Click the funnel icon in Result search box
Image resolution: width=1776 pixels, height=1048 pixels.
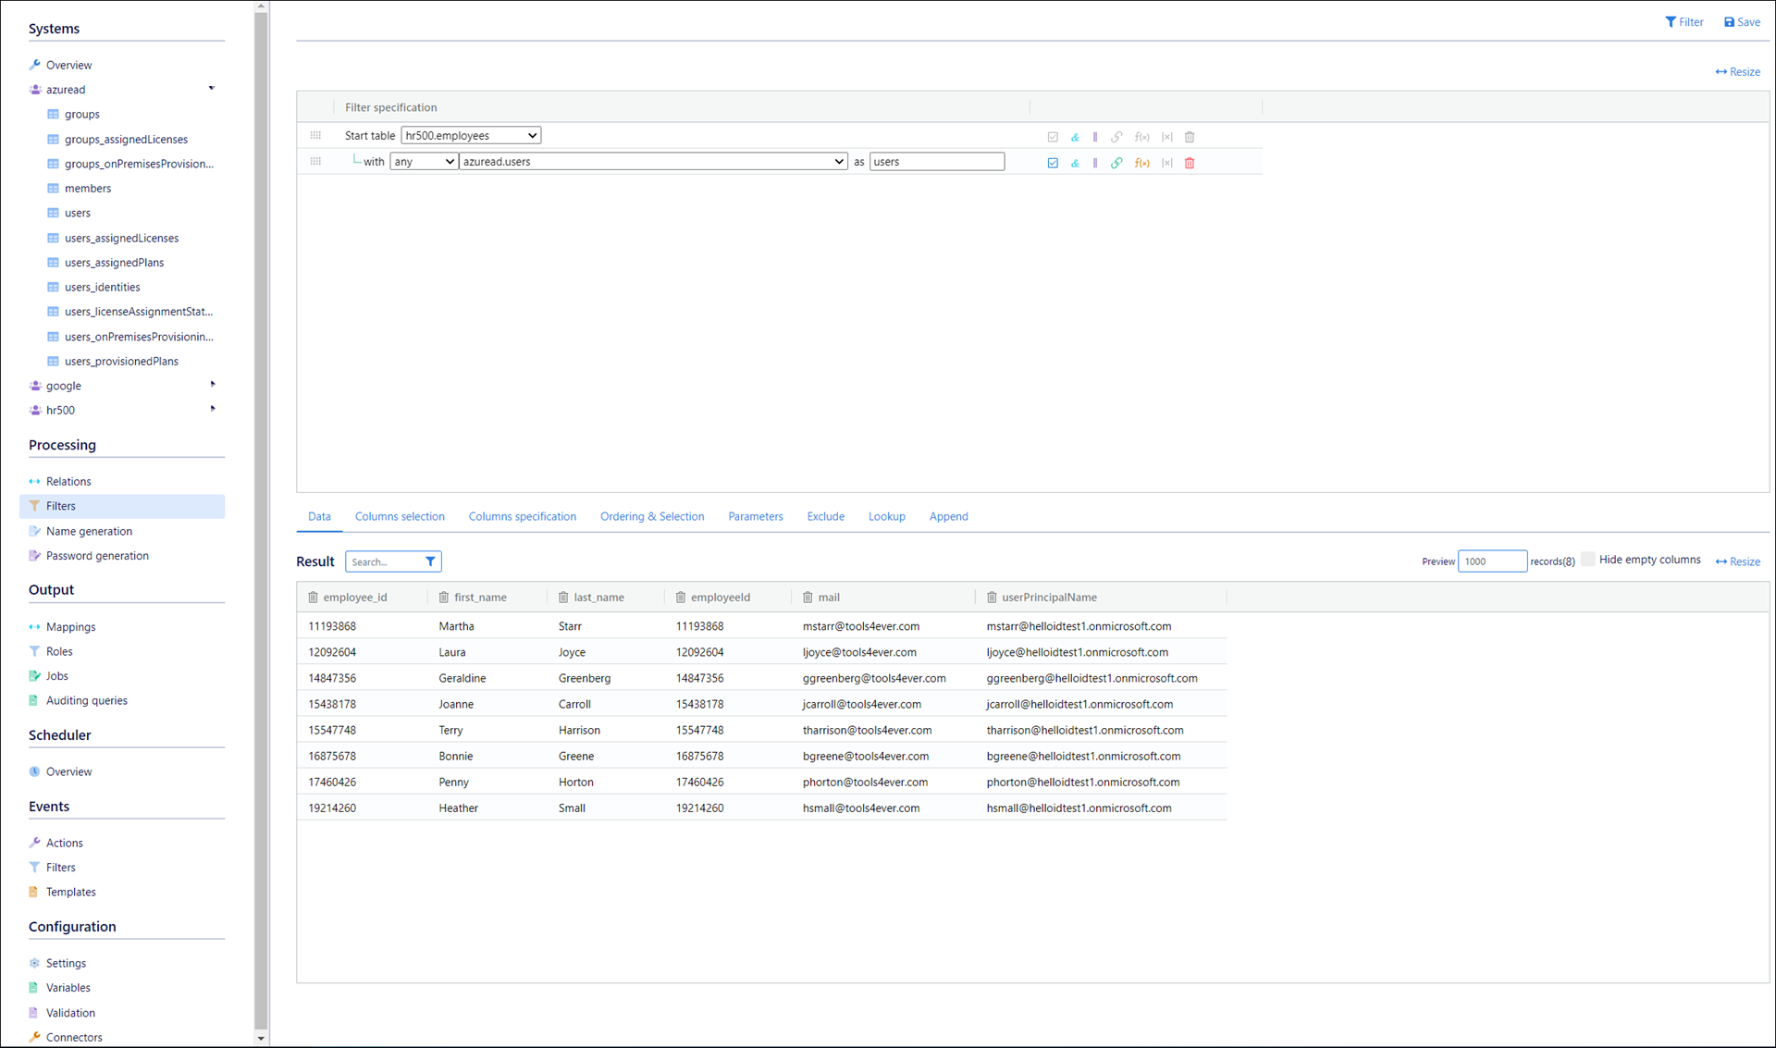coord(430,561)
